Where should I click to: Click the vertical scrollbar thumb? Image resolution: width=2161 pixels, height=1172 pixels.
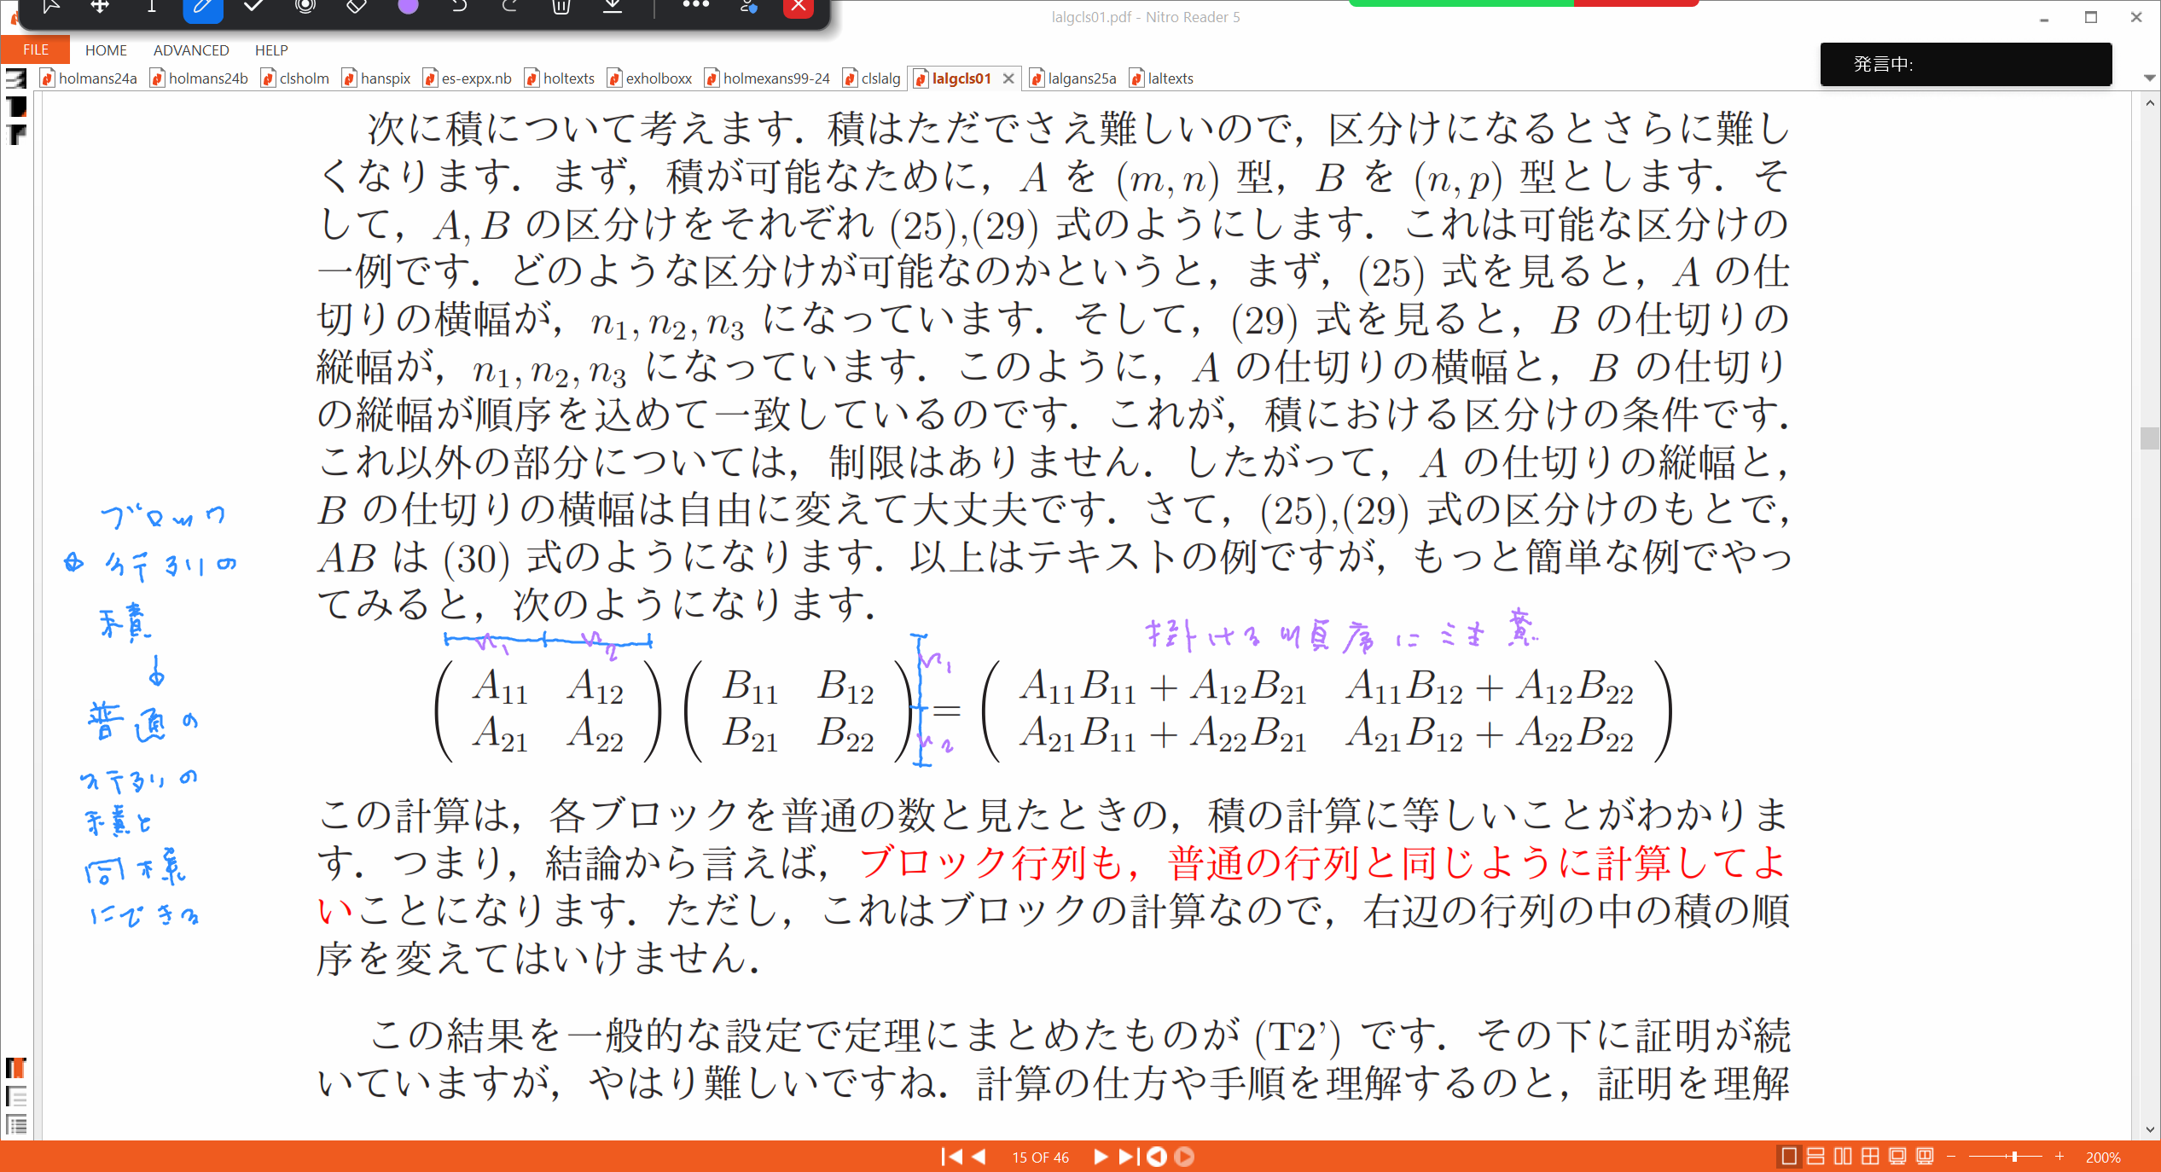point(2149,438)
